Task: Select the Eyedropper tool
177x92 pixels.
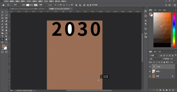Action: (x=2, y=21)
